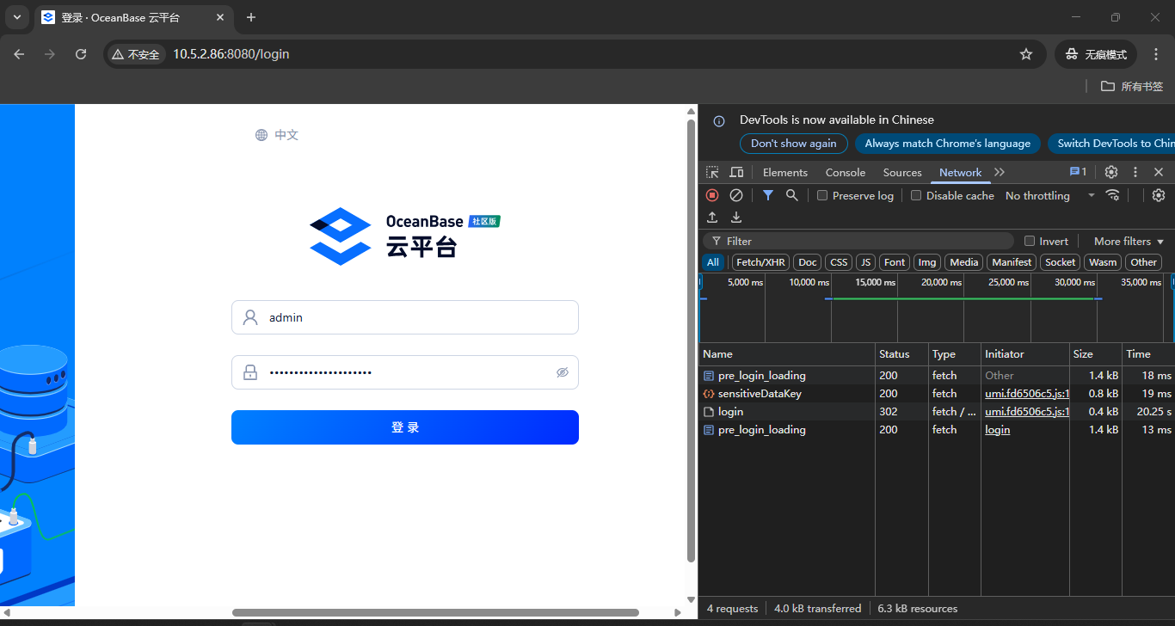The image size is (1175, 626).
Task: Stop recording network log
Action: coord(712,195)
